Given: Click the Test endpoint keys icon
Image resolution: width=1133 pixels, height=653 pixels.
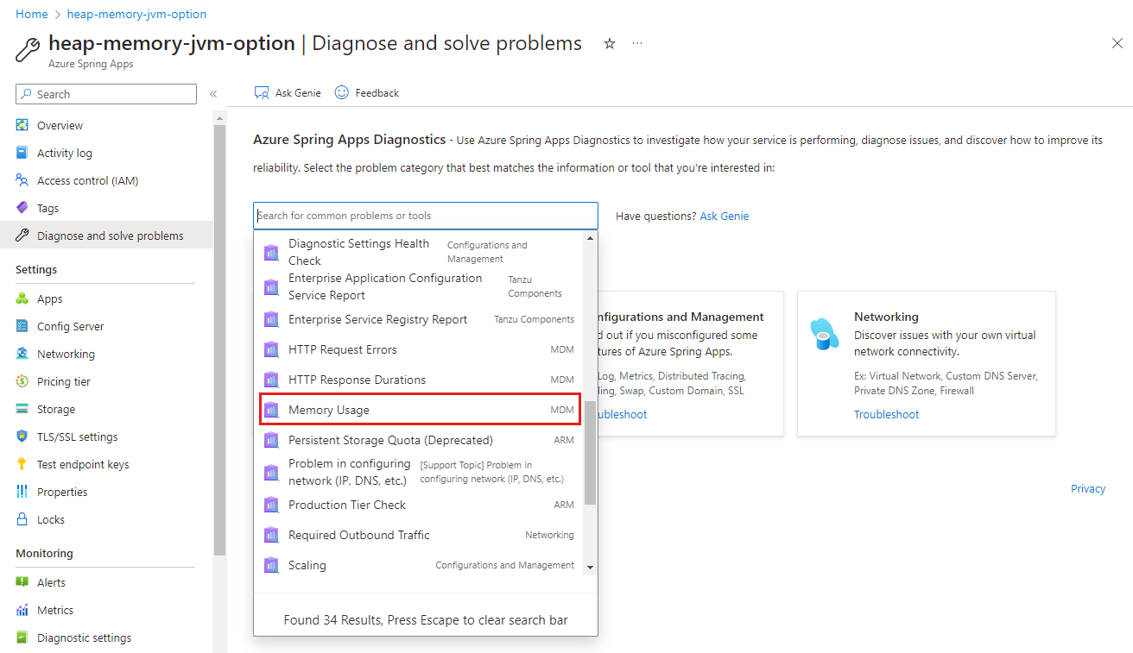Looking at the screenshot, I should click(22, 464).
